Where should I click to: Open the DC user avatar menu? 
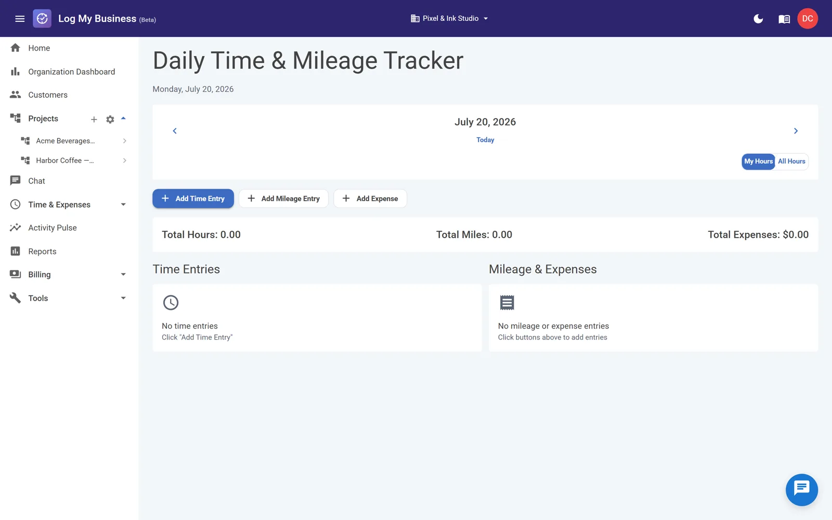tap(808, 19)
